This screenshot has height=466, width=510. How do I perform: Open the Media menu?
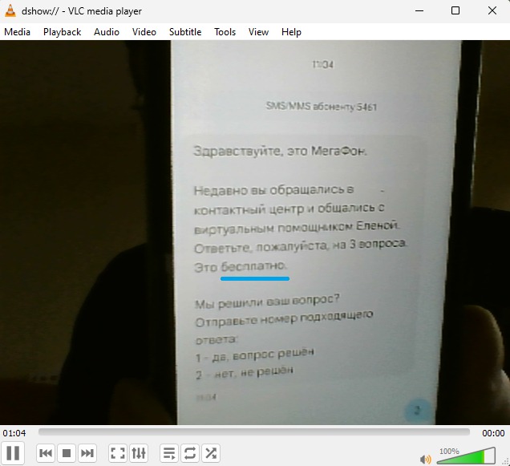[x=17, y=32]
